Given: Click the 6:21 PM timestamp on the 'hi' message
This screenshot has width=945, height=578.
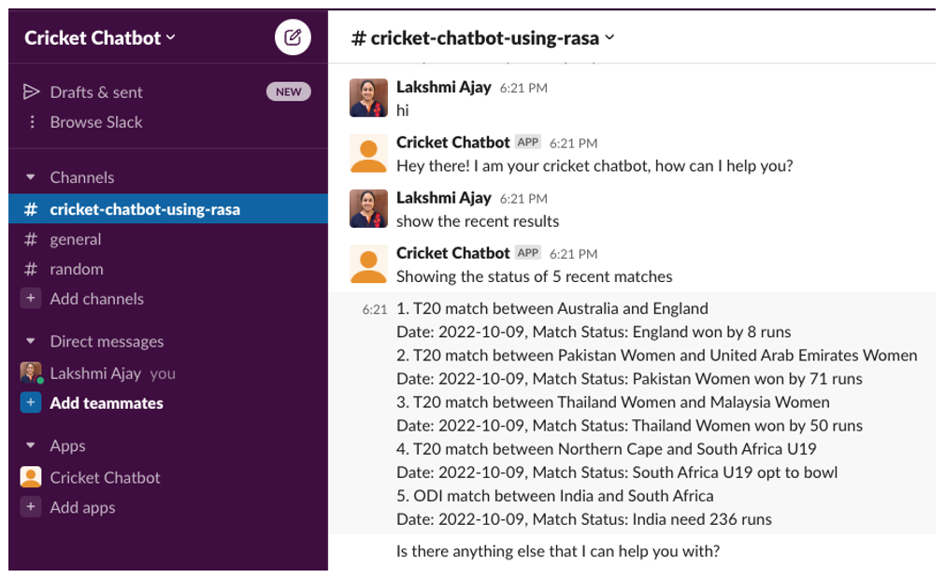Looking at the screenshot, I should tap(523, 88).
